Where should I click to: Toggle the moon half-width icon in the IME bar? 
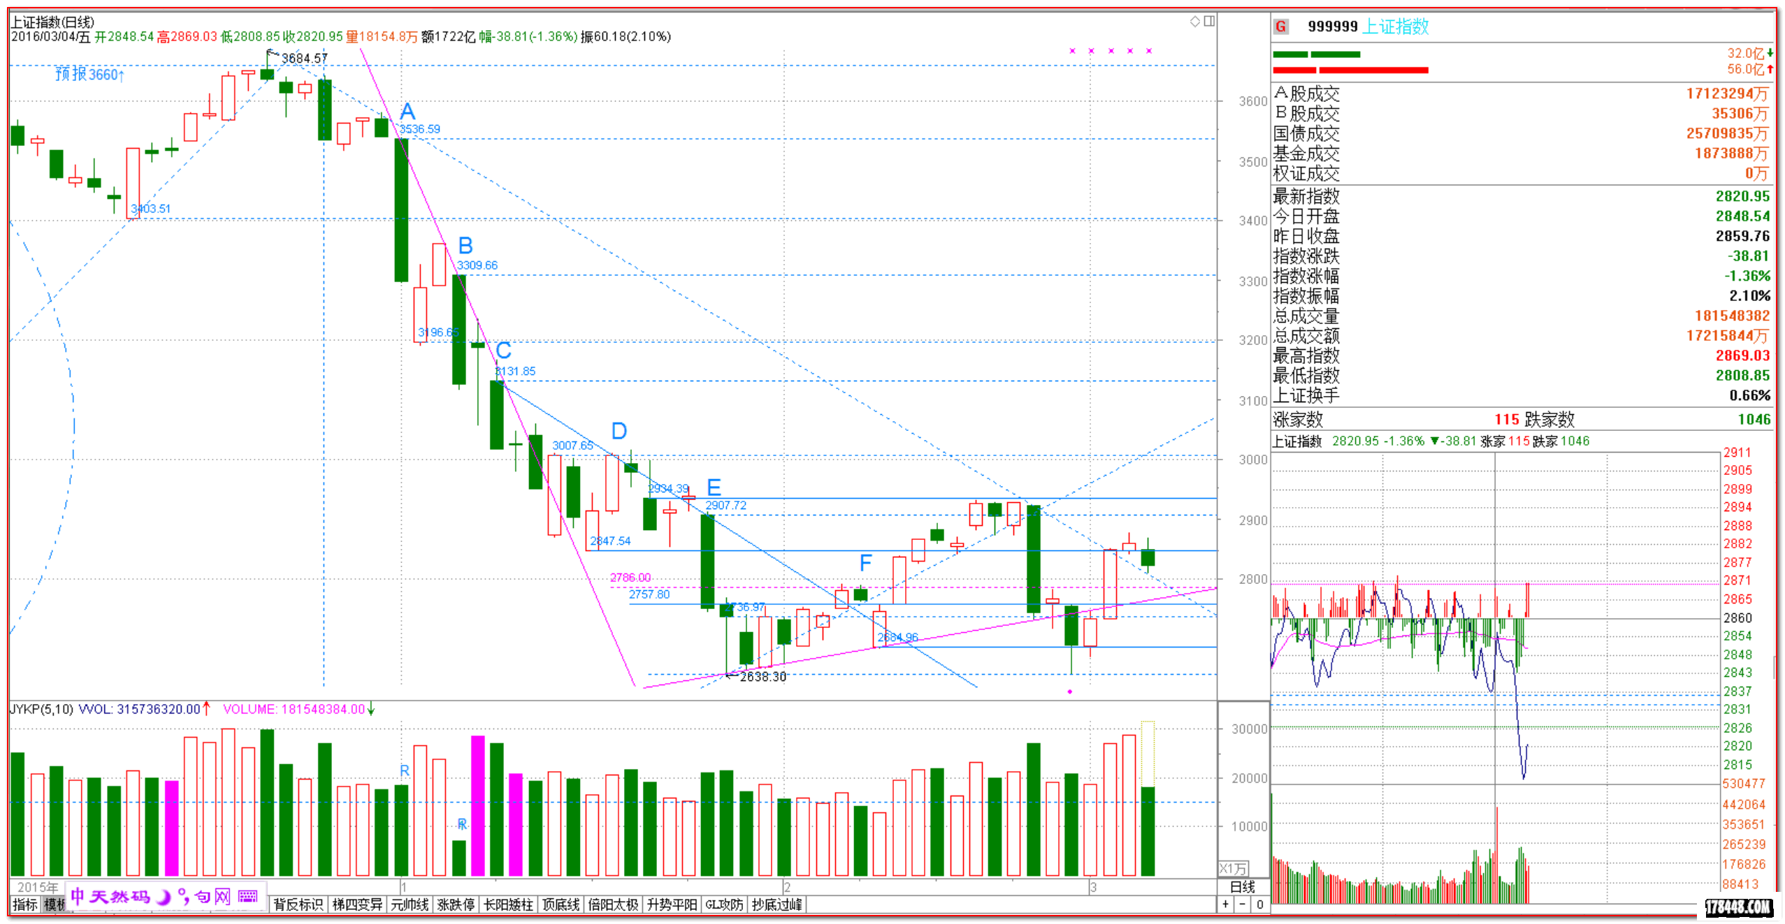(163, 897)
